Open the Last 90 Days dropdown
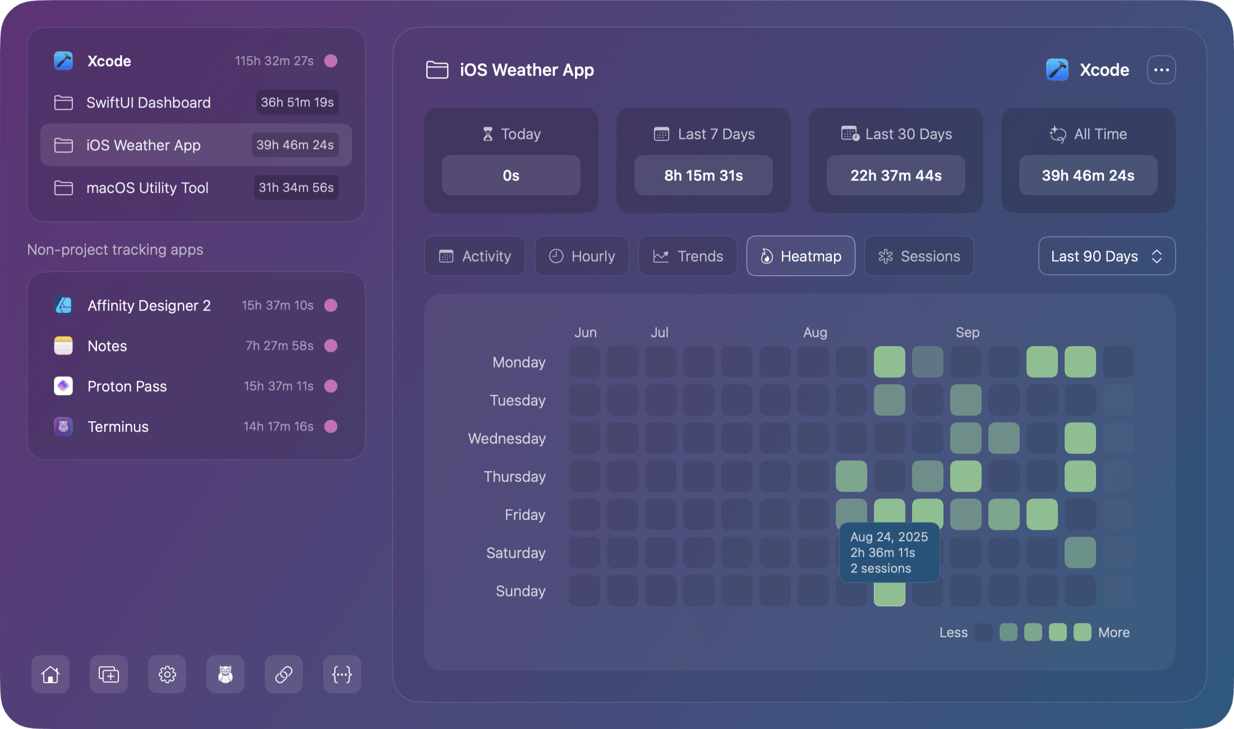Image resolution: width=1234 pixels, height=729 pixels. pyautogui.click(x=1106, y=256)
